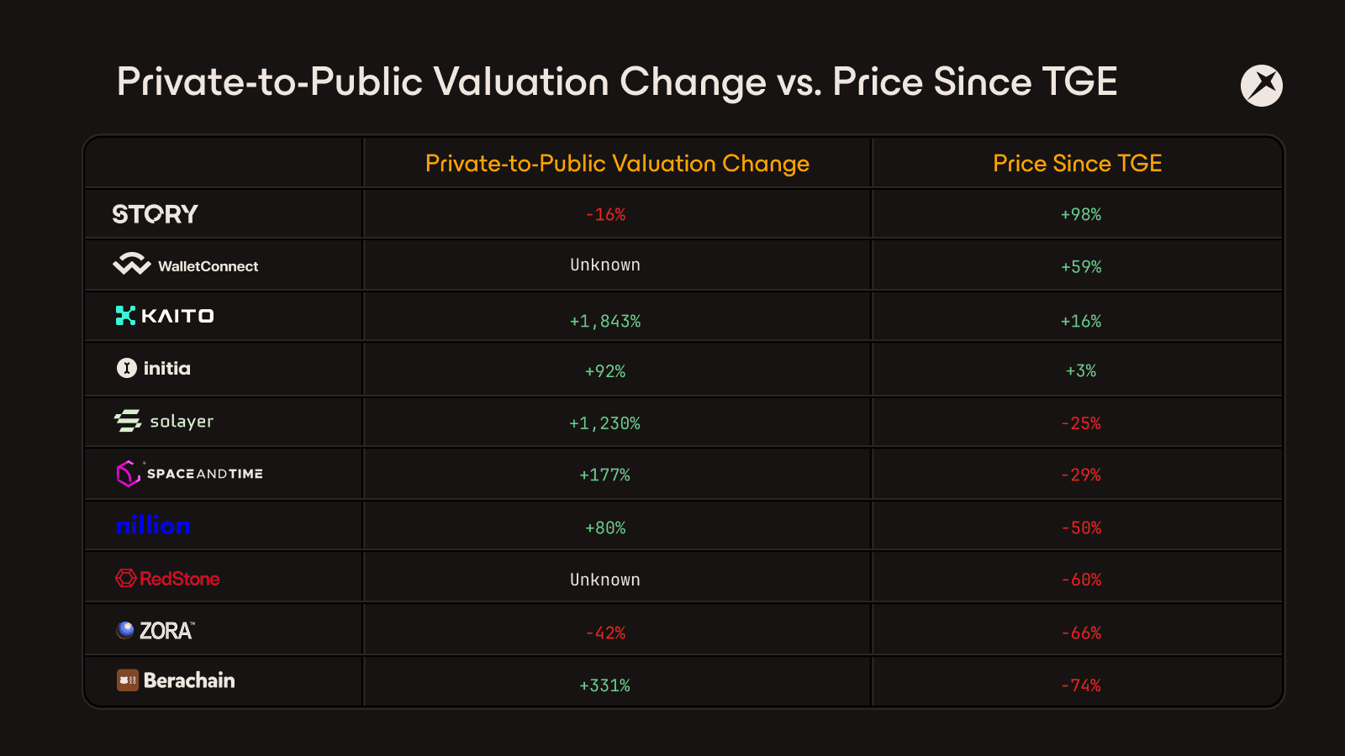Click the teal Kaito logo mark
The width and height of the screenshot is (1345, 756).
tap(125, 316)
